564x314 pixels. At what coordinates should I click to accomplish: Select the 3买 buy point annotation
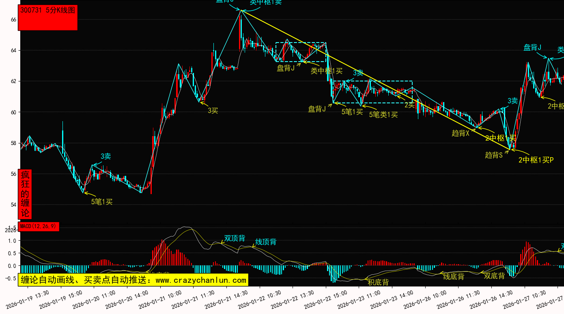213,110
